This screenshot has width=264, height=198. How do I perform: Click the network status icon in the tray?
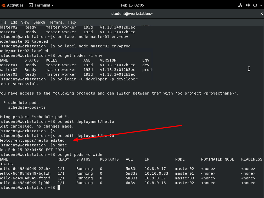[x=240, y=5]
